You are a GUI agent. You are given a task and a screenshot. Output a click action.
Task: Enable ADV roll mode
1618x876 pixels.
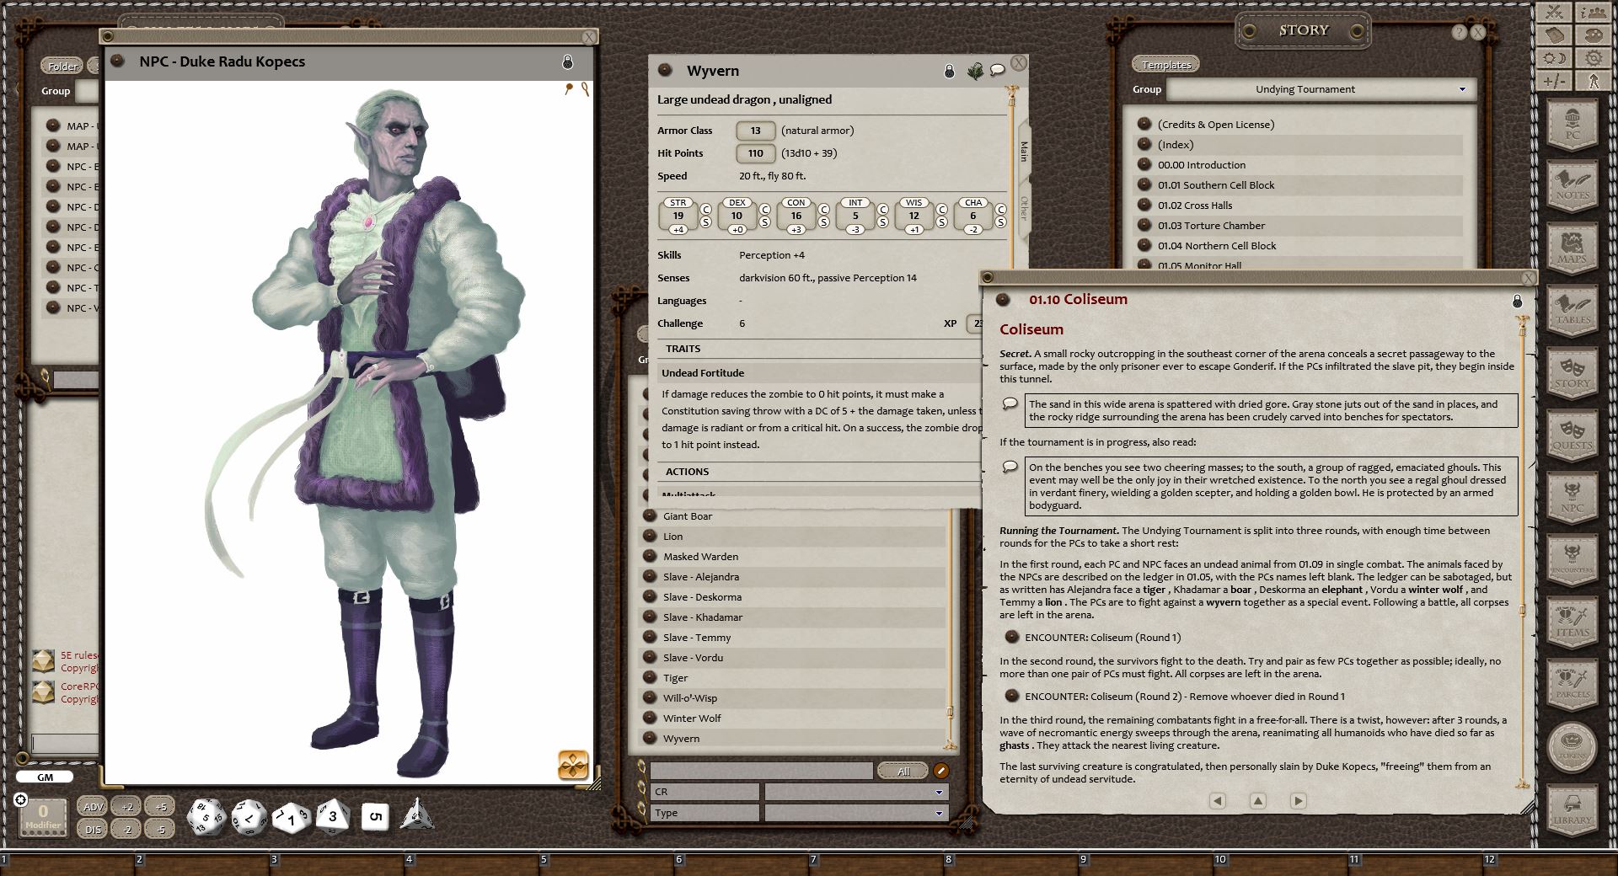(93, 806)
